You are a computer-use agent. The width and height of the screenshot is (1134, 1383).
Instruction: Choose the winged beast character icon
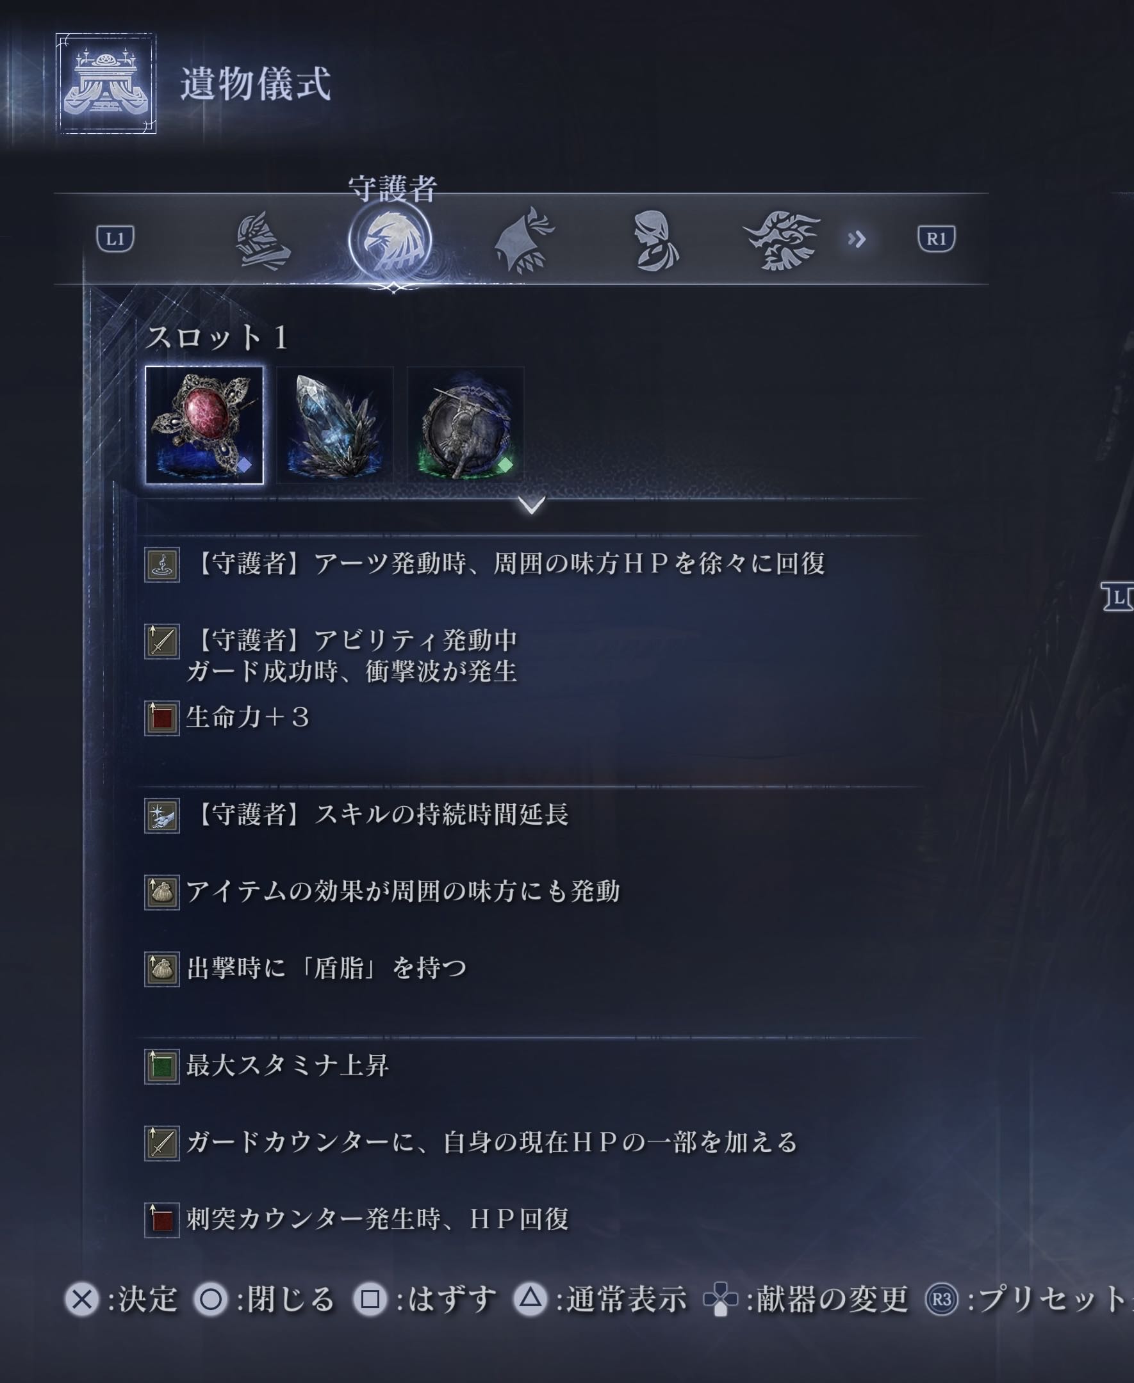(x=781, y=240)
